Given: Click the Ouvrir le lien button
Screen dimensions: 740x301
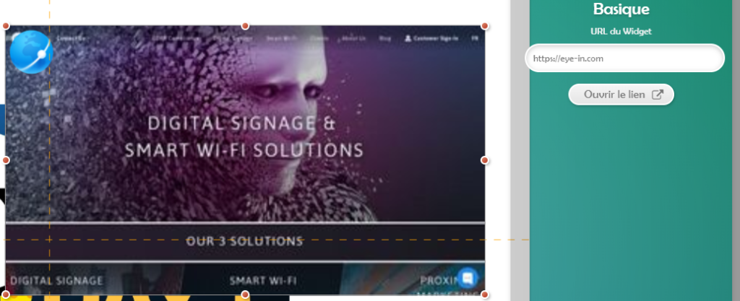Looking at the screenshot, I should pyautogui.click(x=621, y=95).
